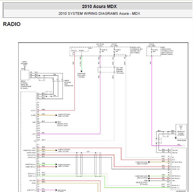Click the 'NET BUS(+)' label in the XM receiver
The height and width of the screenshot is (192, 193).
176,176
